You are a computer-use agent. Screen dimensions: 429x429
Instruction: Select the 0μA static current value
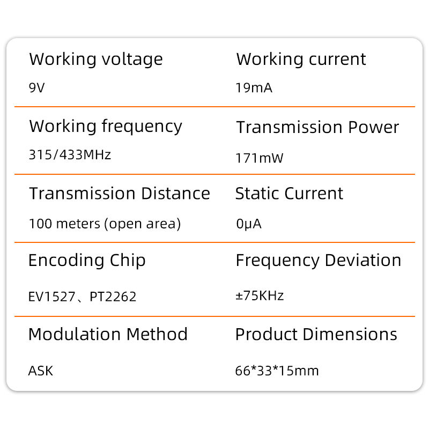[x=248, y=224]
